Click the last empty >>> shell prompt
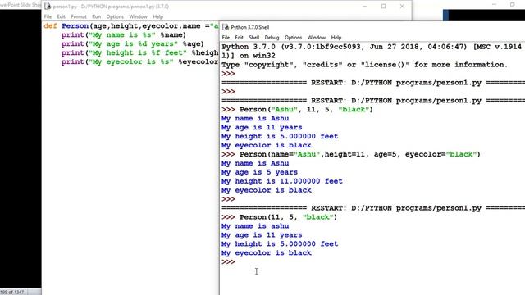Viewport: 525px width, 295px height. pos(228,262)
